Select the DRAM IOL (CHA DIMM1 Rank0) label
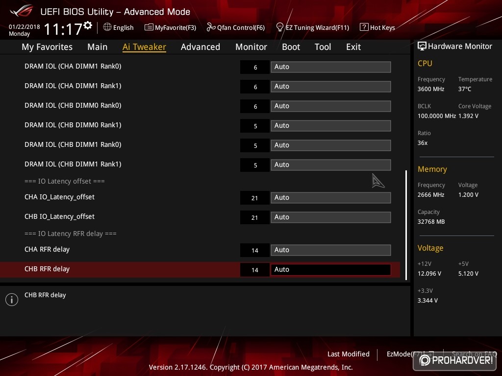The height and width of the screenshot is (376, 502). point(73,66)
